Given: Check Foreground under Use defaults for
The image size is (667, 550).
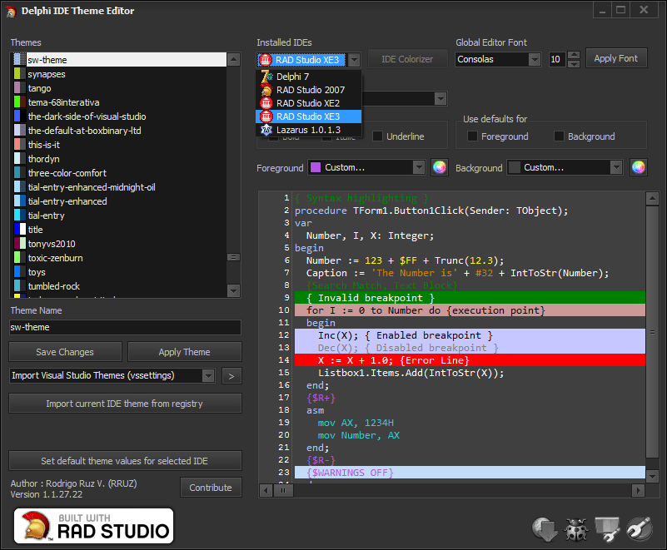Looking at the screenshot, I should pyautogui.click(x=472, y=136).
